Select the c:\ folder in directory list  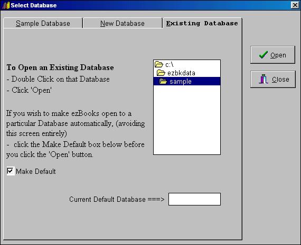pos(187,65)
